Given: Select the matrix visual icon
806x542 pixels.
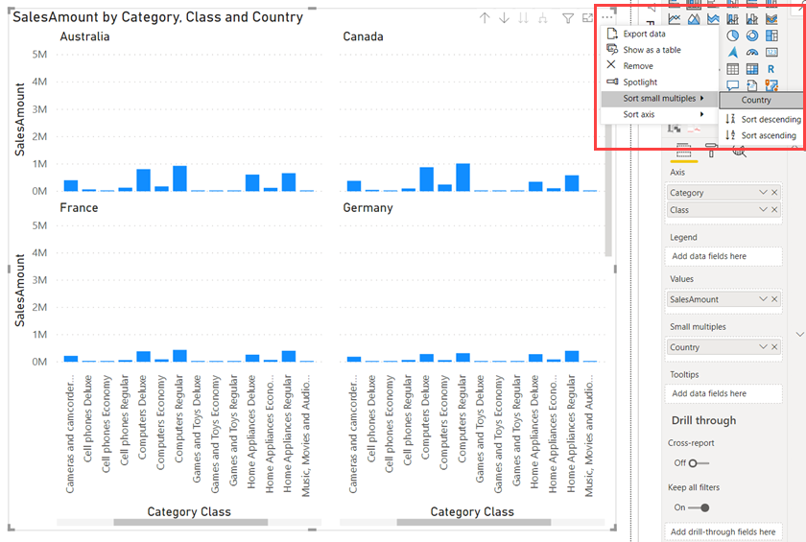Looking at the screenshot, I should (752, 69).
